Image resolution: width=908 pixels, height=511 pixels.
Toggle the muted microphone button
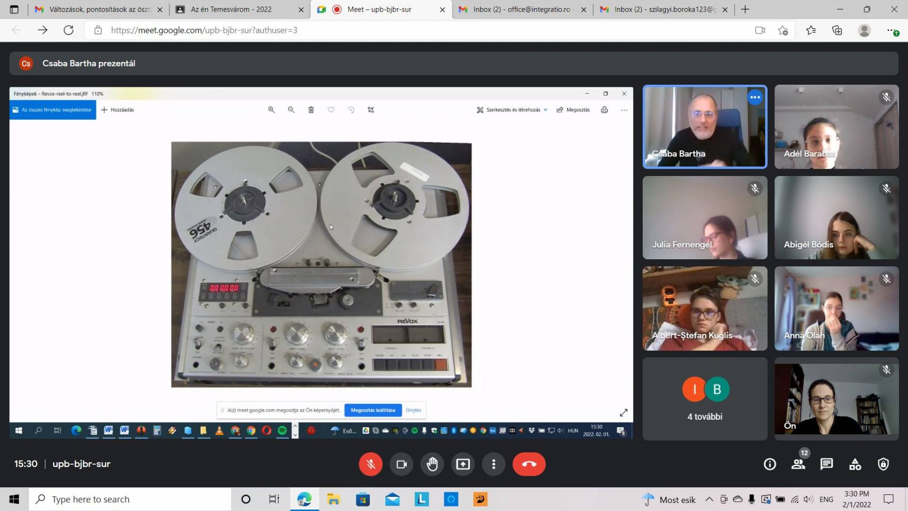click(x=371, y=464)
